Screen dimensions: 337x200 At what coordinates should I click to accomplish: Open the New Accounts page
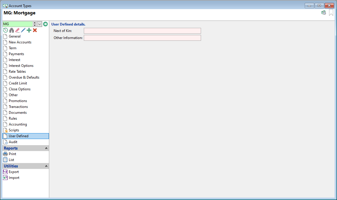pyautogui.click(x=25, y=42)
